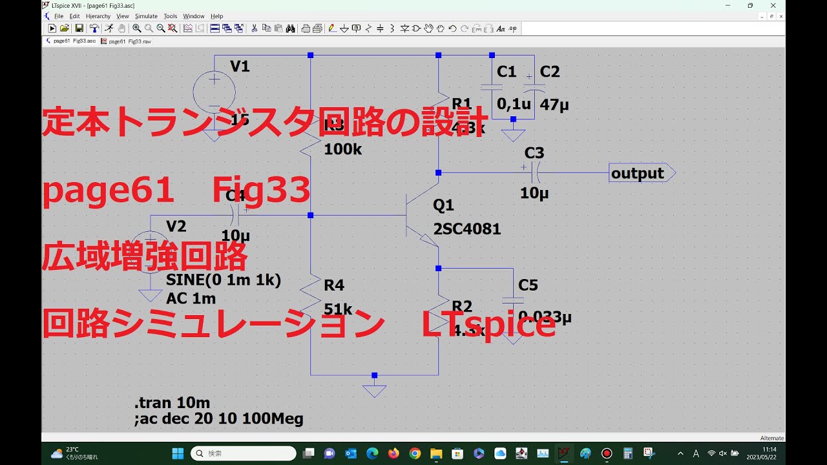Place a ground symbol from toolbar
The image size is (827, 465).
pyautogui.click(x=344, y=28)
